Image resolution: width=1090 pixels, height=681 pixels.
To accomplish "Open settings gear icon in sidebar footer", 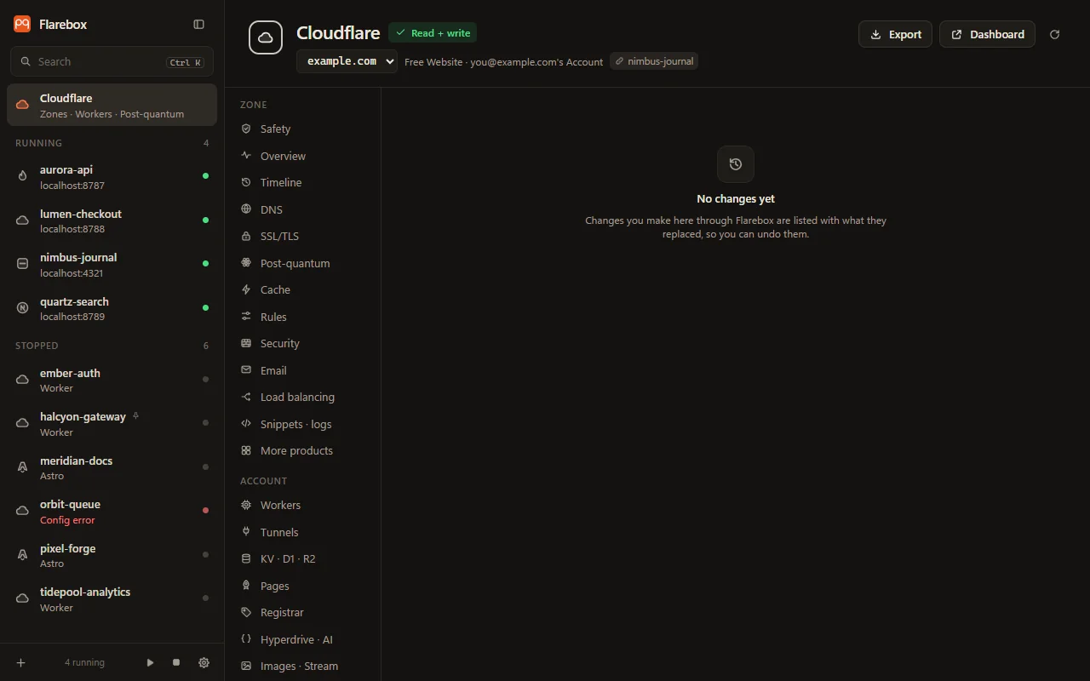I will coord(204,662).
